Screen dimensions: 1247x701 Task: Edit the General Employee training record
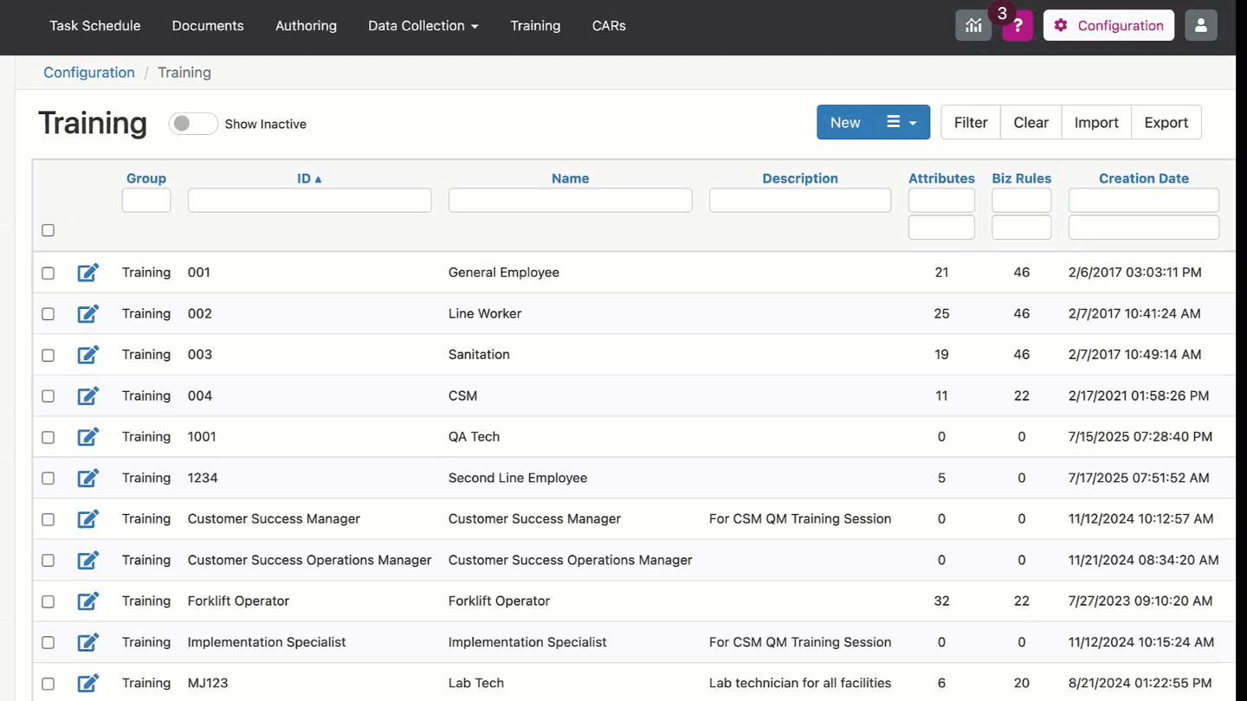click(x=88, y=273)
